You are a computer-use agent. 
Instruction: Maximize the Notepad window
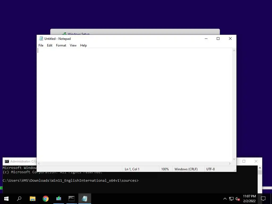point(218,39)
